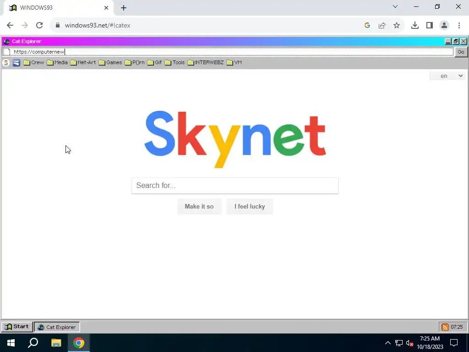Maximize the Cat Explorer window
469x352 pixels.
(456, 41)
